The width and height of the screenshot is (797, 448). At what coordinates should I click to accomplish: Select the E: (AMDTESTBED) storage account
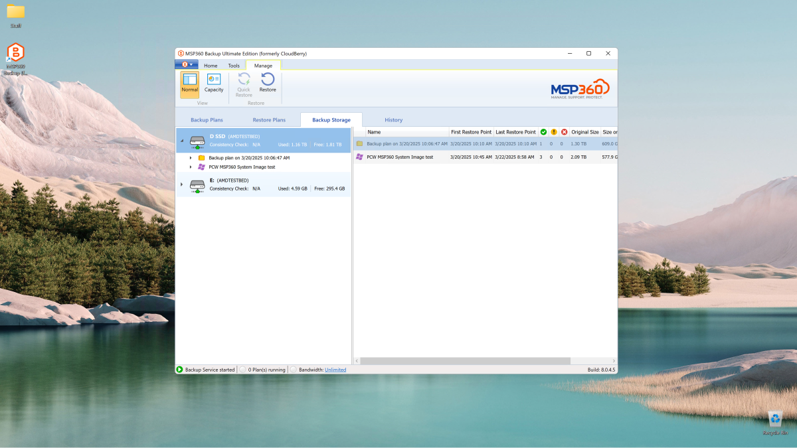tap(263, 185)
